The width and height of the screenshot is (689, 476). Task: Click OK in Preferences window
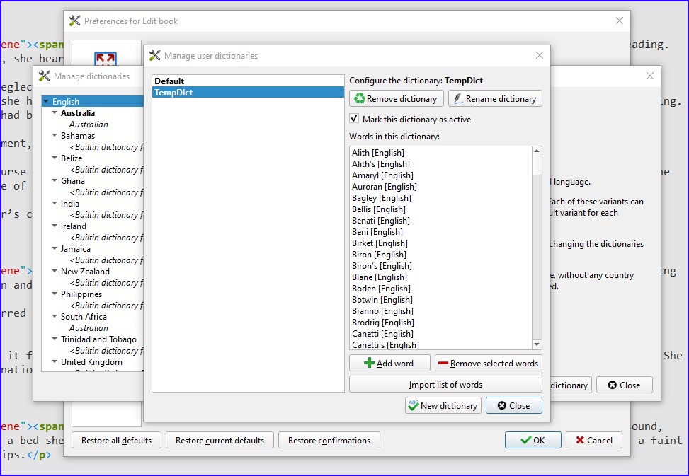pos(533,440)
